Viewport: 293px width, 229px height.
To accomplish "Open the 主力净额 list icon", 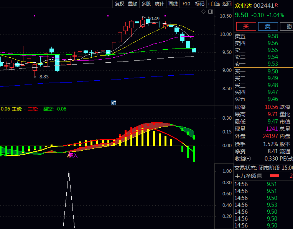I will click(260, 176).
